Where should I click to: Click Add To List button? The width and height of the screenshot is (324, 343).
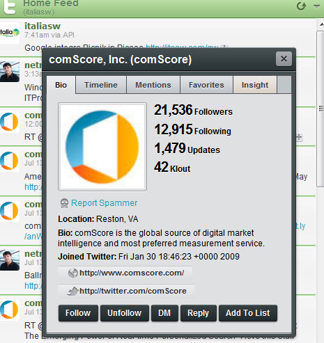point(248,313)
